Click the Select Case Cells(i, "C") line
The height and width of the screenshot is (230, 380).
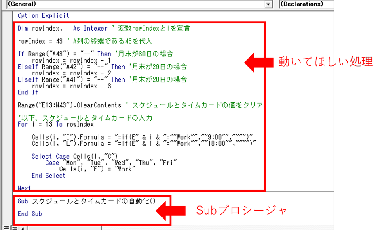74,156
